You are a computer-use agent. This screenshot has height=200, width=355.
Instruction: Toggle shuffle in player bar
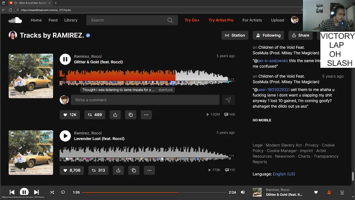click(x=52, y=192)
